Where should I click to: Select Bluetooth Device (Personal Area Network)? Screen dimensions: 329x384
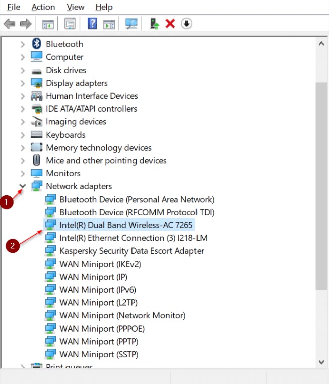137,199
